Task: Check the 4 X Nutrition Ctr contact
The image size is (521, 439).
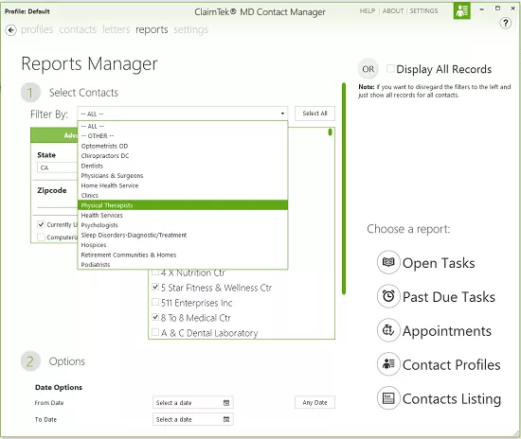Action: pos(155,272)
